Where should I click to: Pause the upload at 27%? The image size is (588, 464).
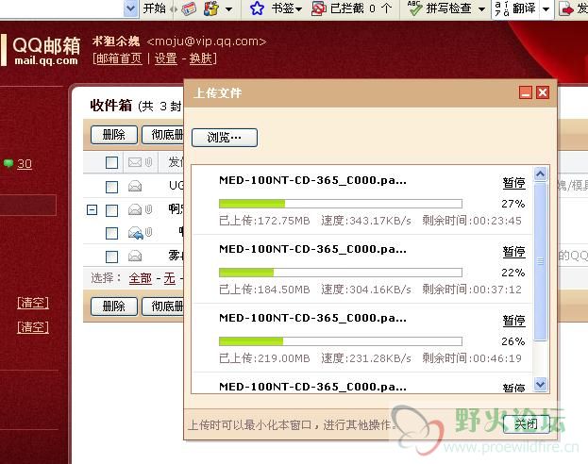click(x=513, y=183)
